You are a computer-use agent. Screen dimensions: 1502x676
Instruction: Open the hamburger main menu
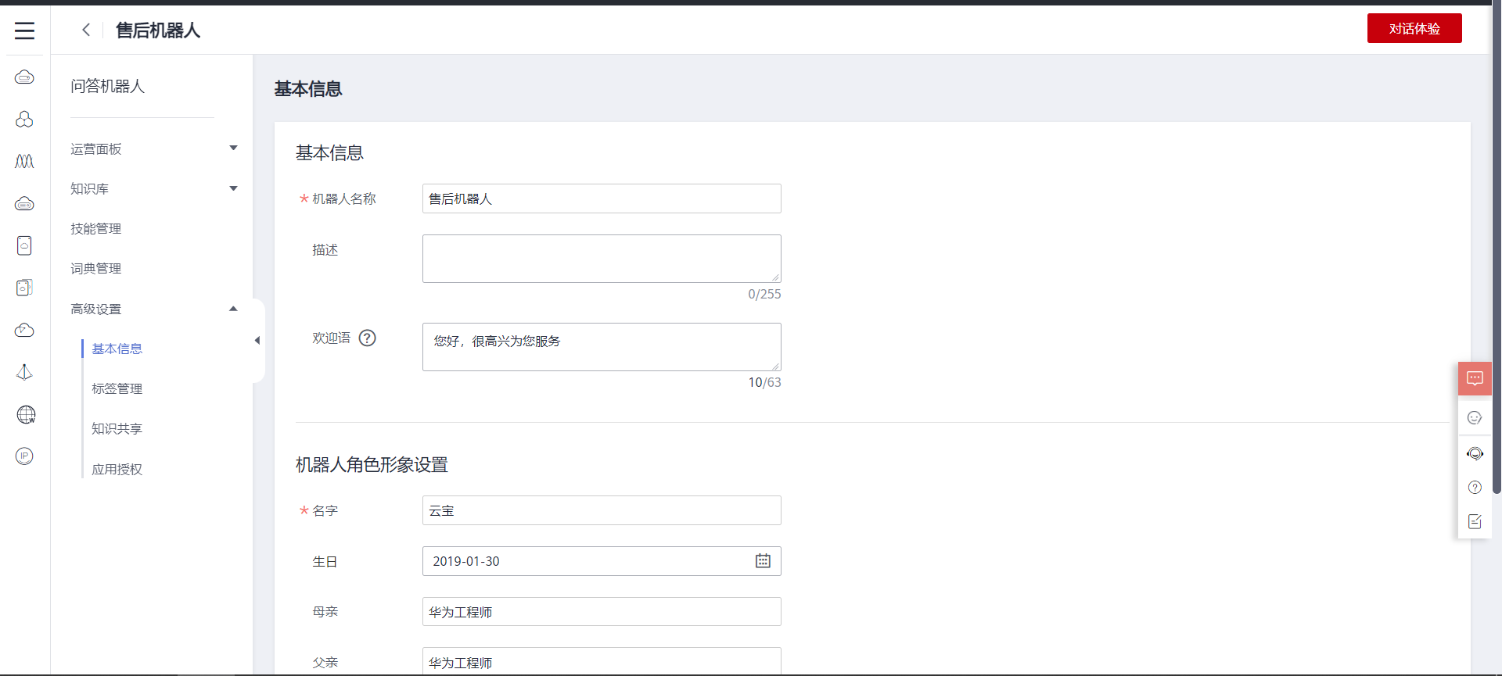pyautogui.click(x=25, y=30)
